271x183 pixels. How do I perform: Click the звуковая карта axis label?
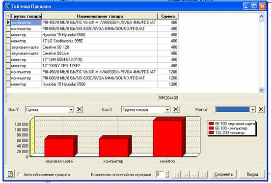point(59,161)
